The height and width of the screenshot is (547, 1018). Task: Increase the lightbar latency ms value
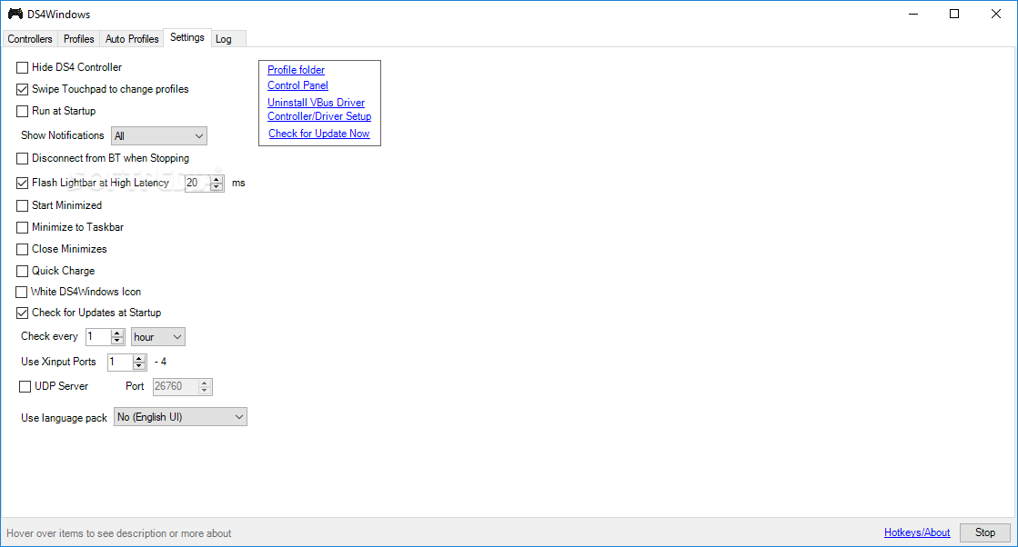(217, 180)
